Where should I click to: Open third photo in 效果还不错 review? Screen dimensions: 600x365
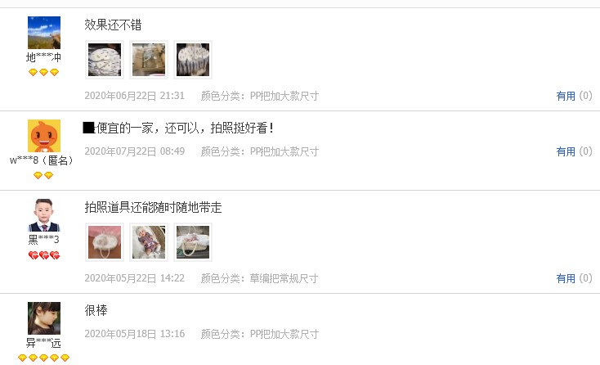(x=193, y=60)
